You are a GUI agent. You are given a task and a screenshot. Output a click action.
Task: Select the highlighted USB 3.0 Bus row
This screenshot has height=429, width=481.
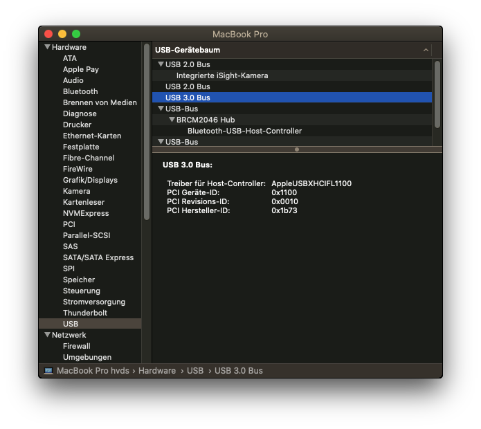pyautogui.click(x=292, y=98)
